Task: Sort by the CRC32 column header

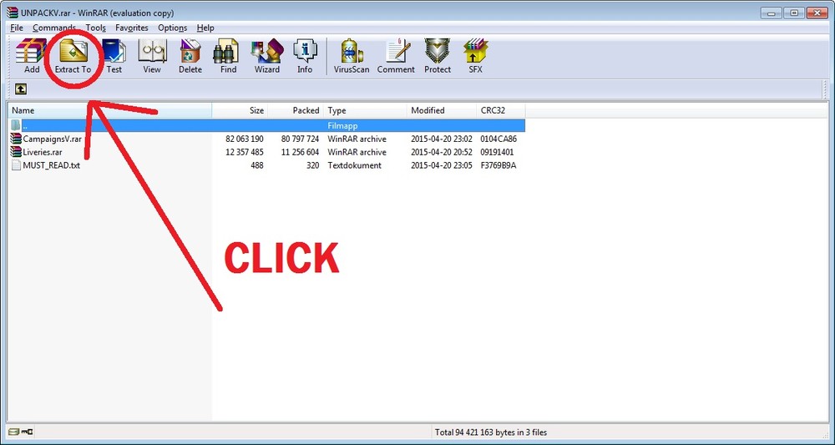Action: coord(500,111)
